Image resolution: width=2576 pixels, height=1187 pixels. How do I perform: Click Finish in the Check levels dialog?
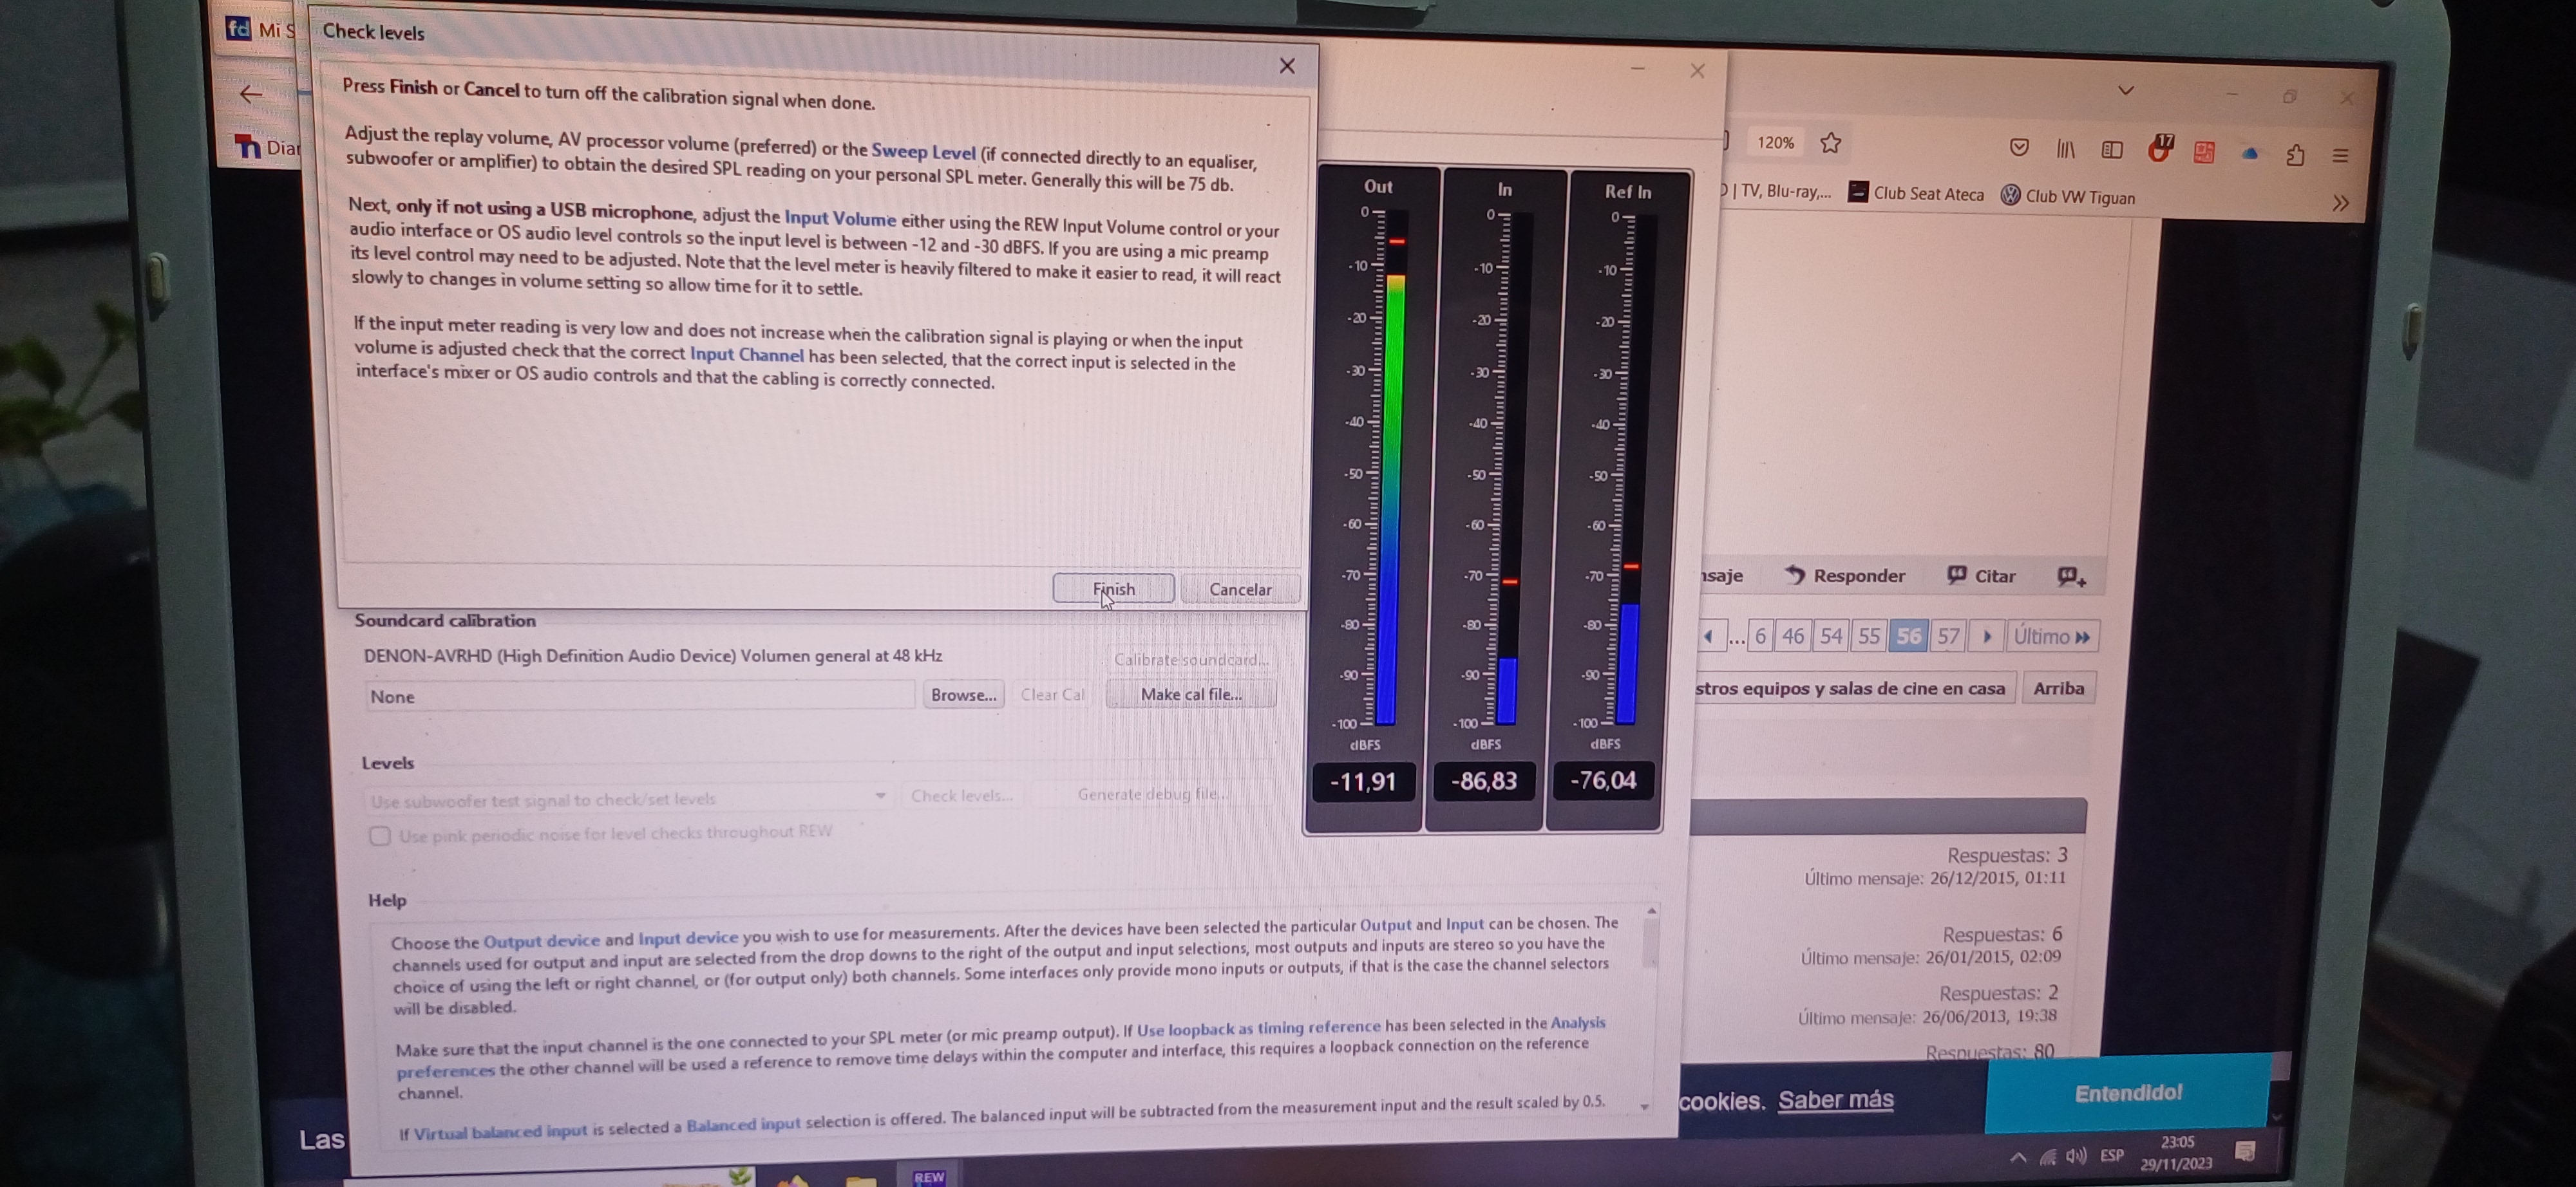coord(1113,588)
